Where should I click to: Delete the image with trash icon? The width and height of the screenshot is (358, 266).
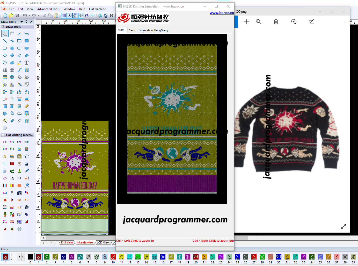coord(276,22)
